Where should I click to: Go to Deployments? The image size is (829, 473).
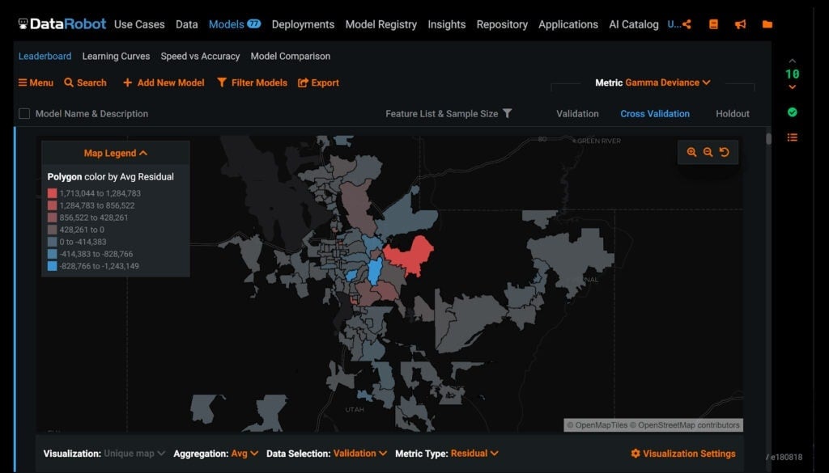click(303, 24)
